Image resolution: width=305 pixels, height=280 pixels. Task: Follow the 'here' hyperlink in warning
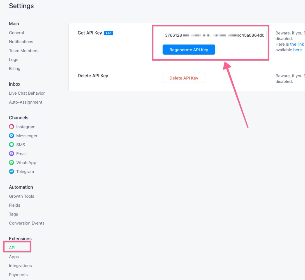297,50
